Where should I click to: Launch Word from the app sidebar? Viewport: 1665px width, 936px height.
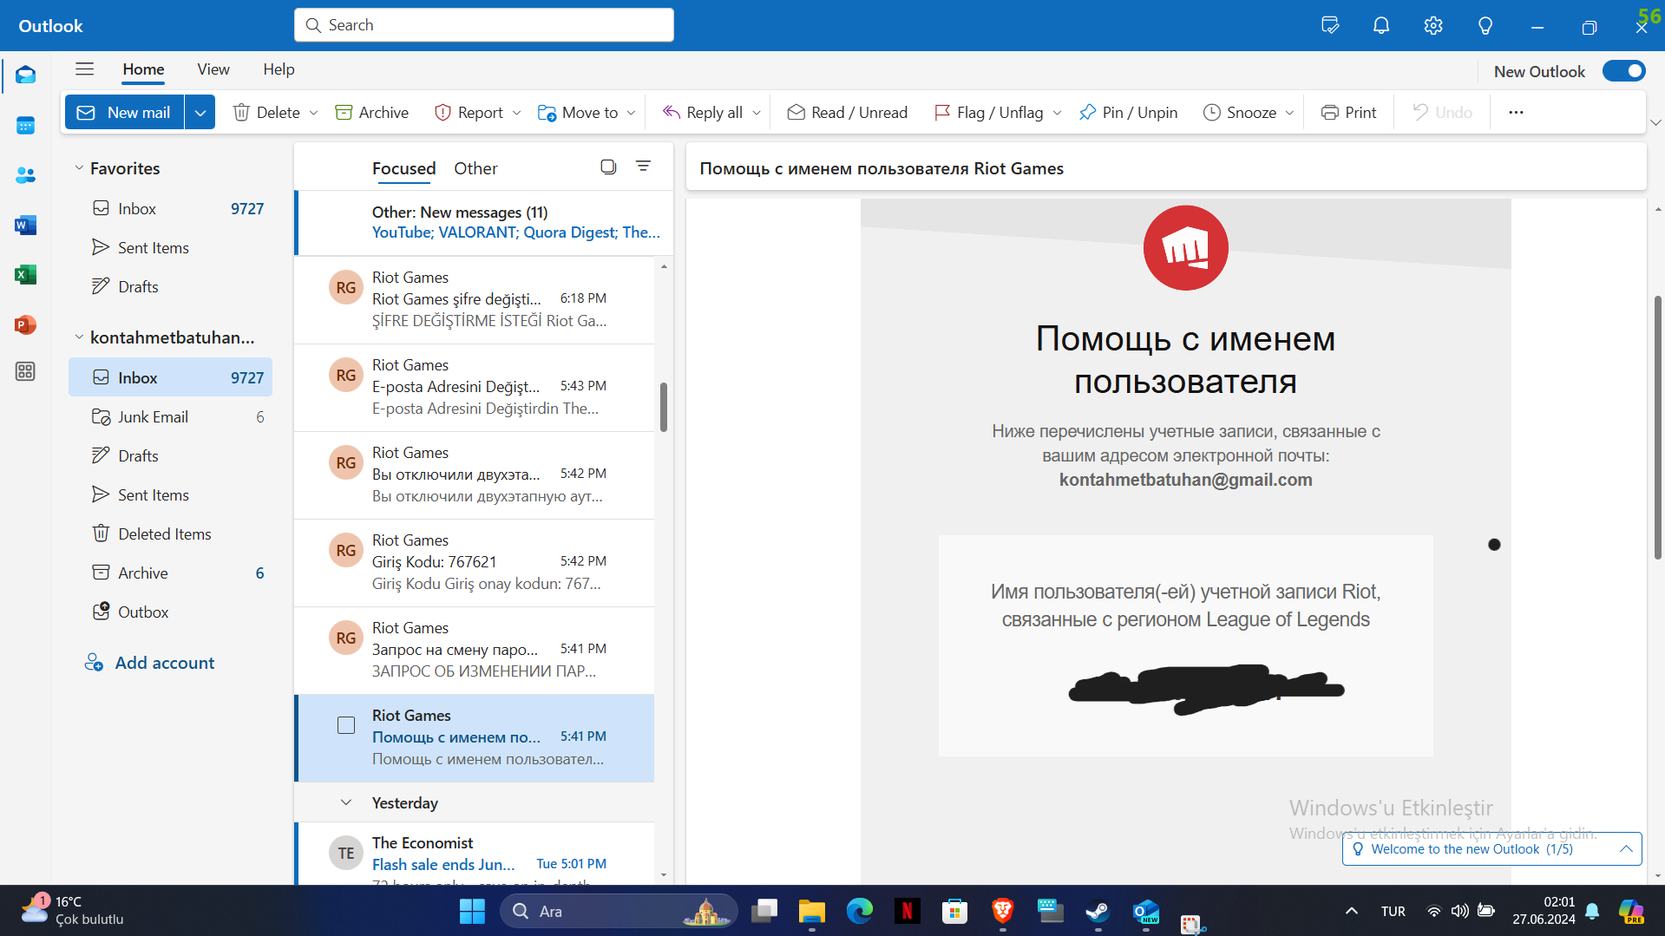click(25, 226)
